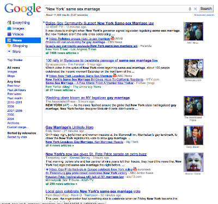218x204 pixels.
Task: Filter results to Past 24 hours
Action: click(x=16, y=90)
